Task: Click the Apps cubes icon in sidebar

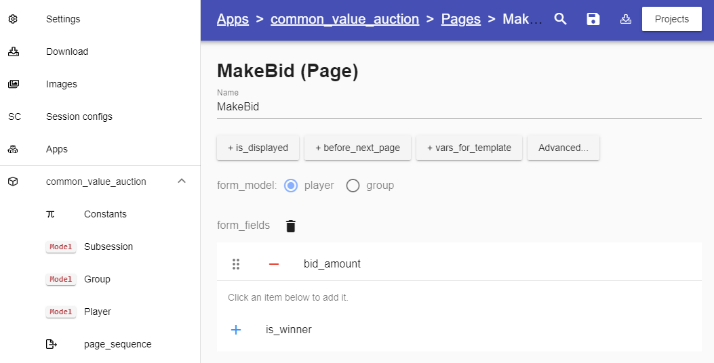Action: click(13, 149)
